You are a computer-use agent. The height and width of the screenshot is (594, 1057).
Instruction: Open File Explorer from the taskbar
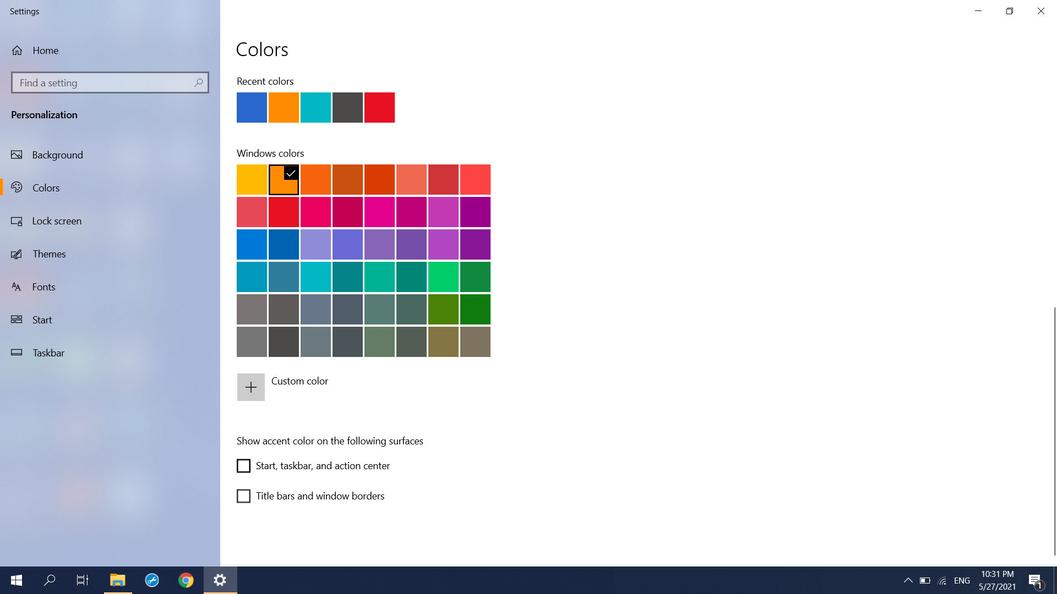[118, 580]
